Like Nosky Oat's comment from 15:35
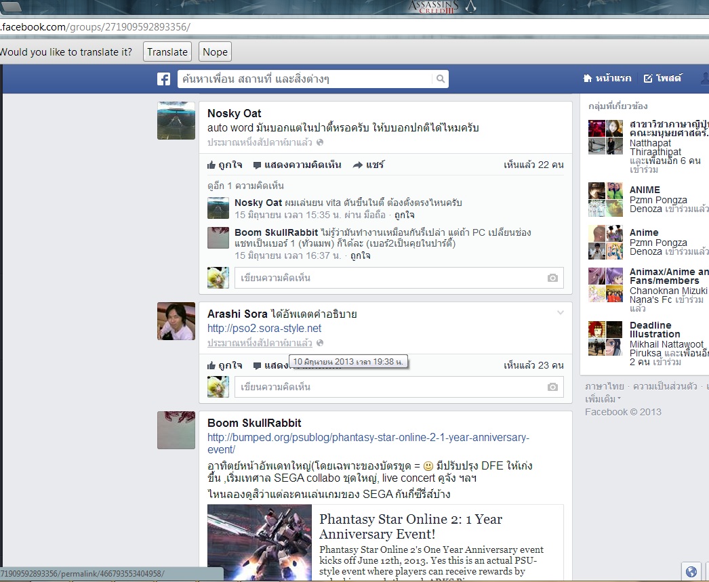The height and width of the screenshot is (582, 709). click(404, 215)
